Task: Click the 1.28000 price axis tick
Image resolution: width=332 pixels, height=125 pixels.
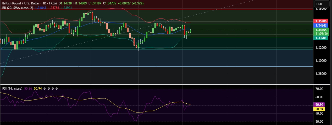Action: pyautogui.click(x=321, y=74)
